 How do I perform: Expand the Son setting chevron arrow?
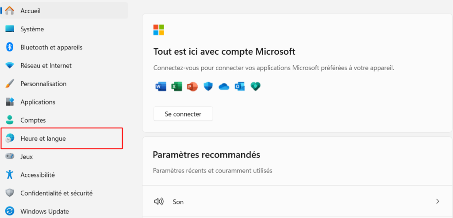coord(438,202)
